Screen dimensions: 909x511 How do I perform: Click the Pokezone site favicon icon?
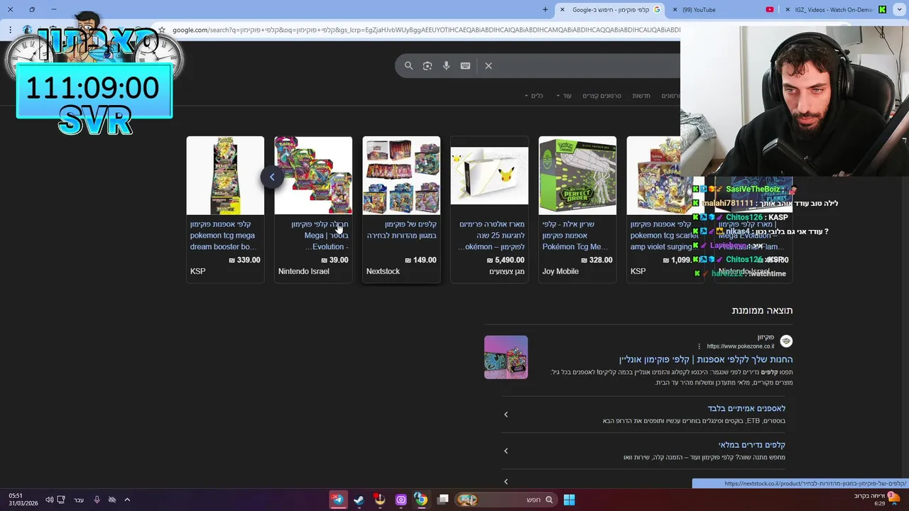[786, 341]
